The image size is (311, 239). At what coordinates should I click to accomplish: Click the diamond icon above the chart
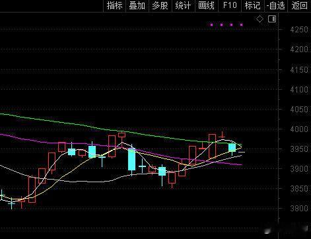[259, 19]
